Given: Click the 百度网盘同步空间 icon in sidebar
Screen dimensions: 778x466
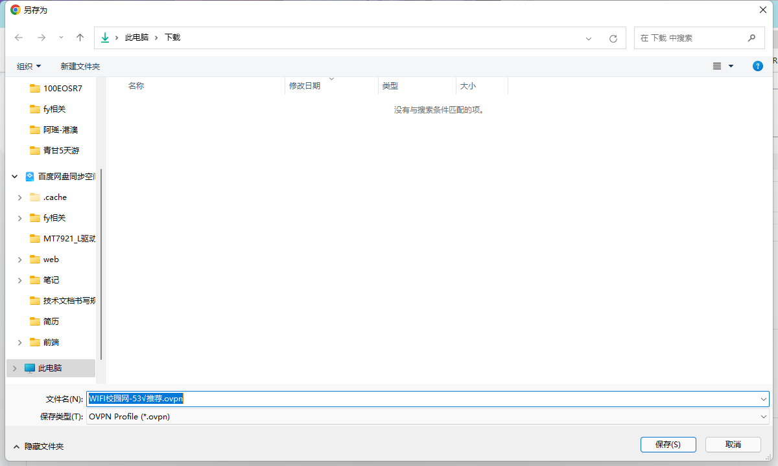Looking at the screenshot, I should pyautogui.click(x=30, y=176).
